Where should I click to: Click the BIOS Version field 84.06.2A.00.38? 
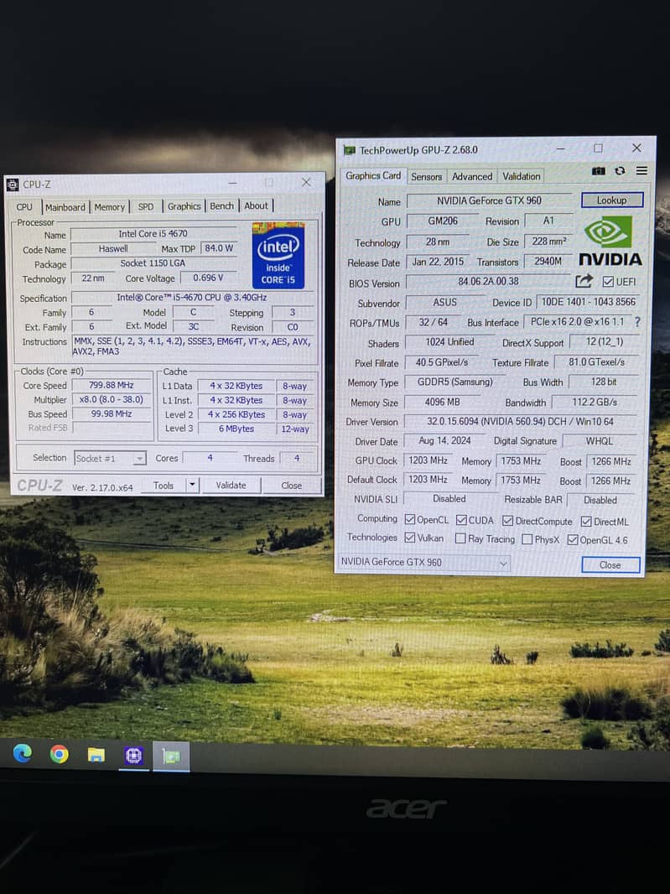pos(489,281)
